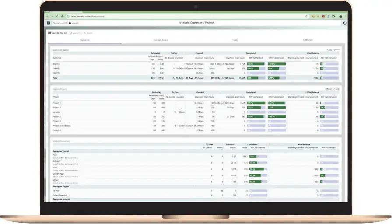The width and height of the screenshot is (392, 224).
Task: Export the list to Excel
Action: coord(81,33)
